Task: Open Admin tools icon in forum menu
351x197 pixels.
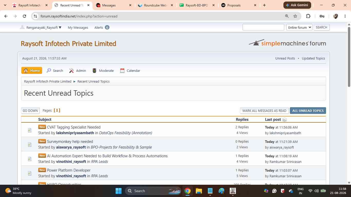Action: click(x=71, y=71)
